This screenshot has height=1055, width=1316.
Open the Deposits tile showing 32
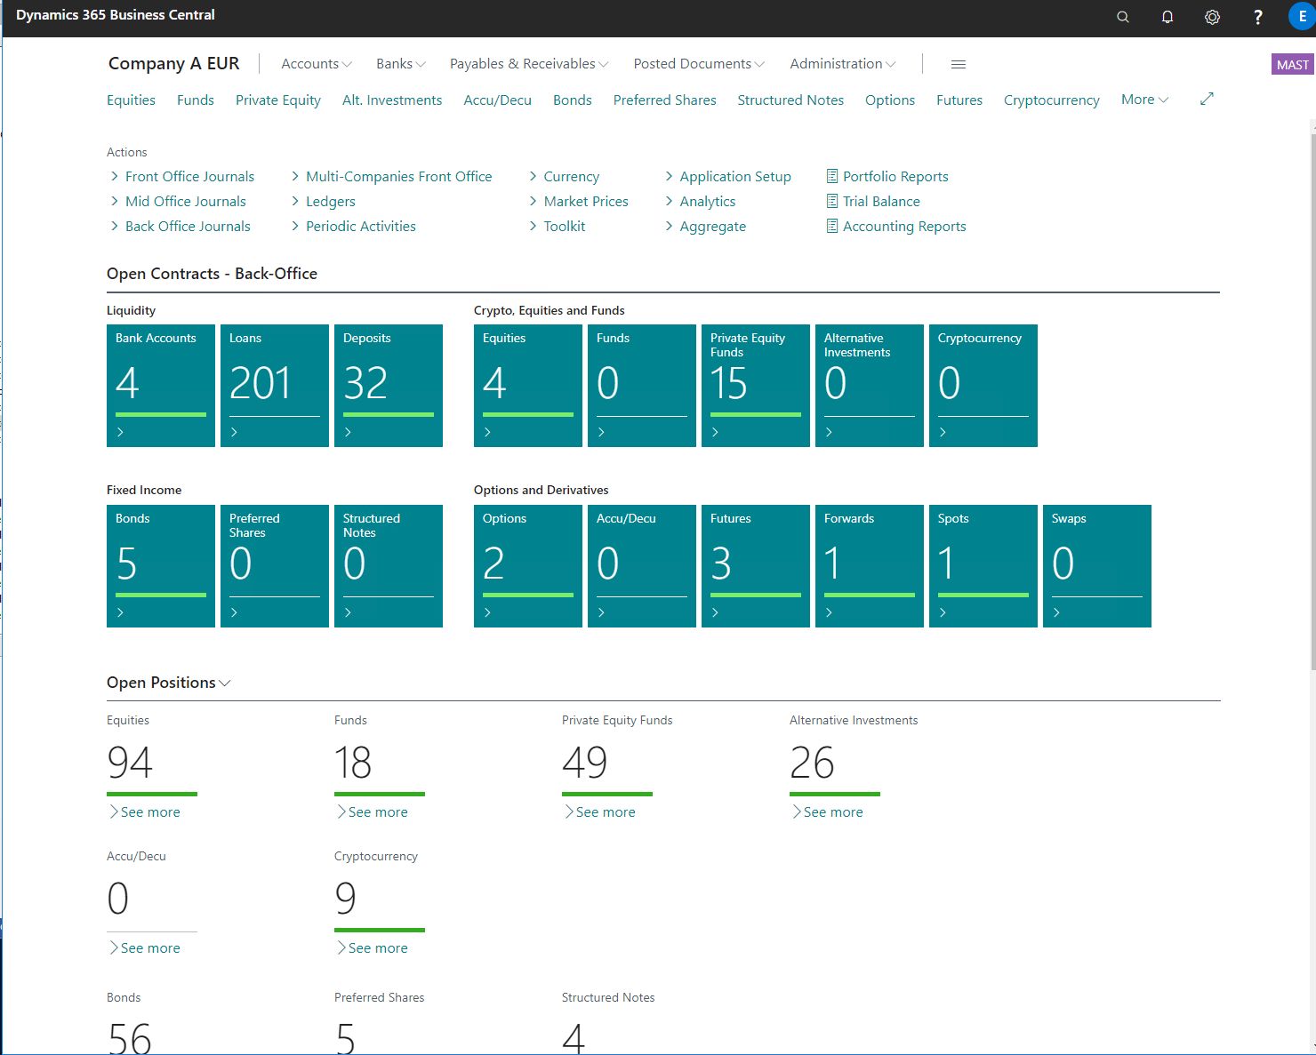[389, 386]
